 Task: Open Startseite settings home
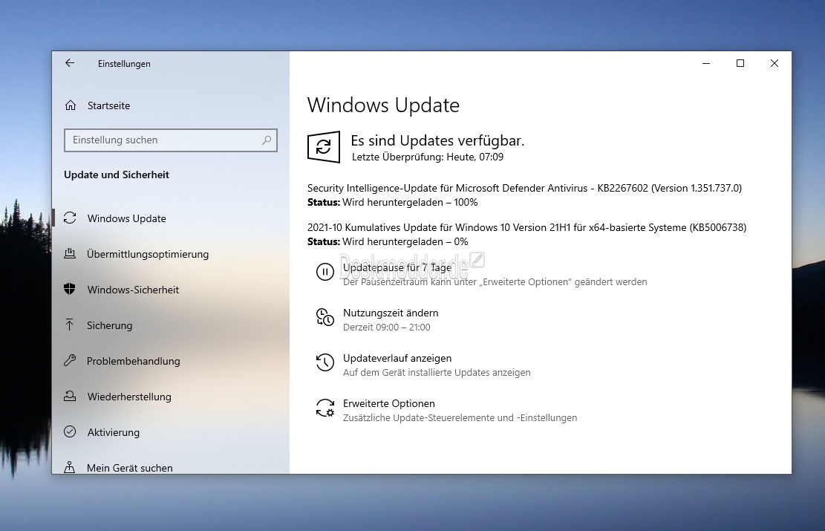coord(108,105)
